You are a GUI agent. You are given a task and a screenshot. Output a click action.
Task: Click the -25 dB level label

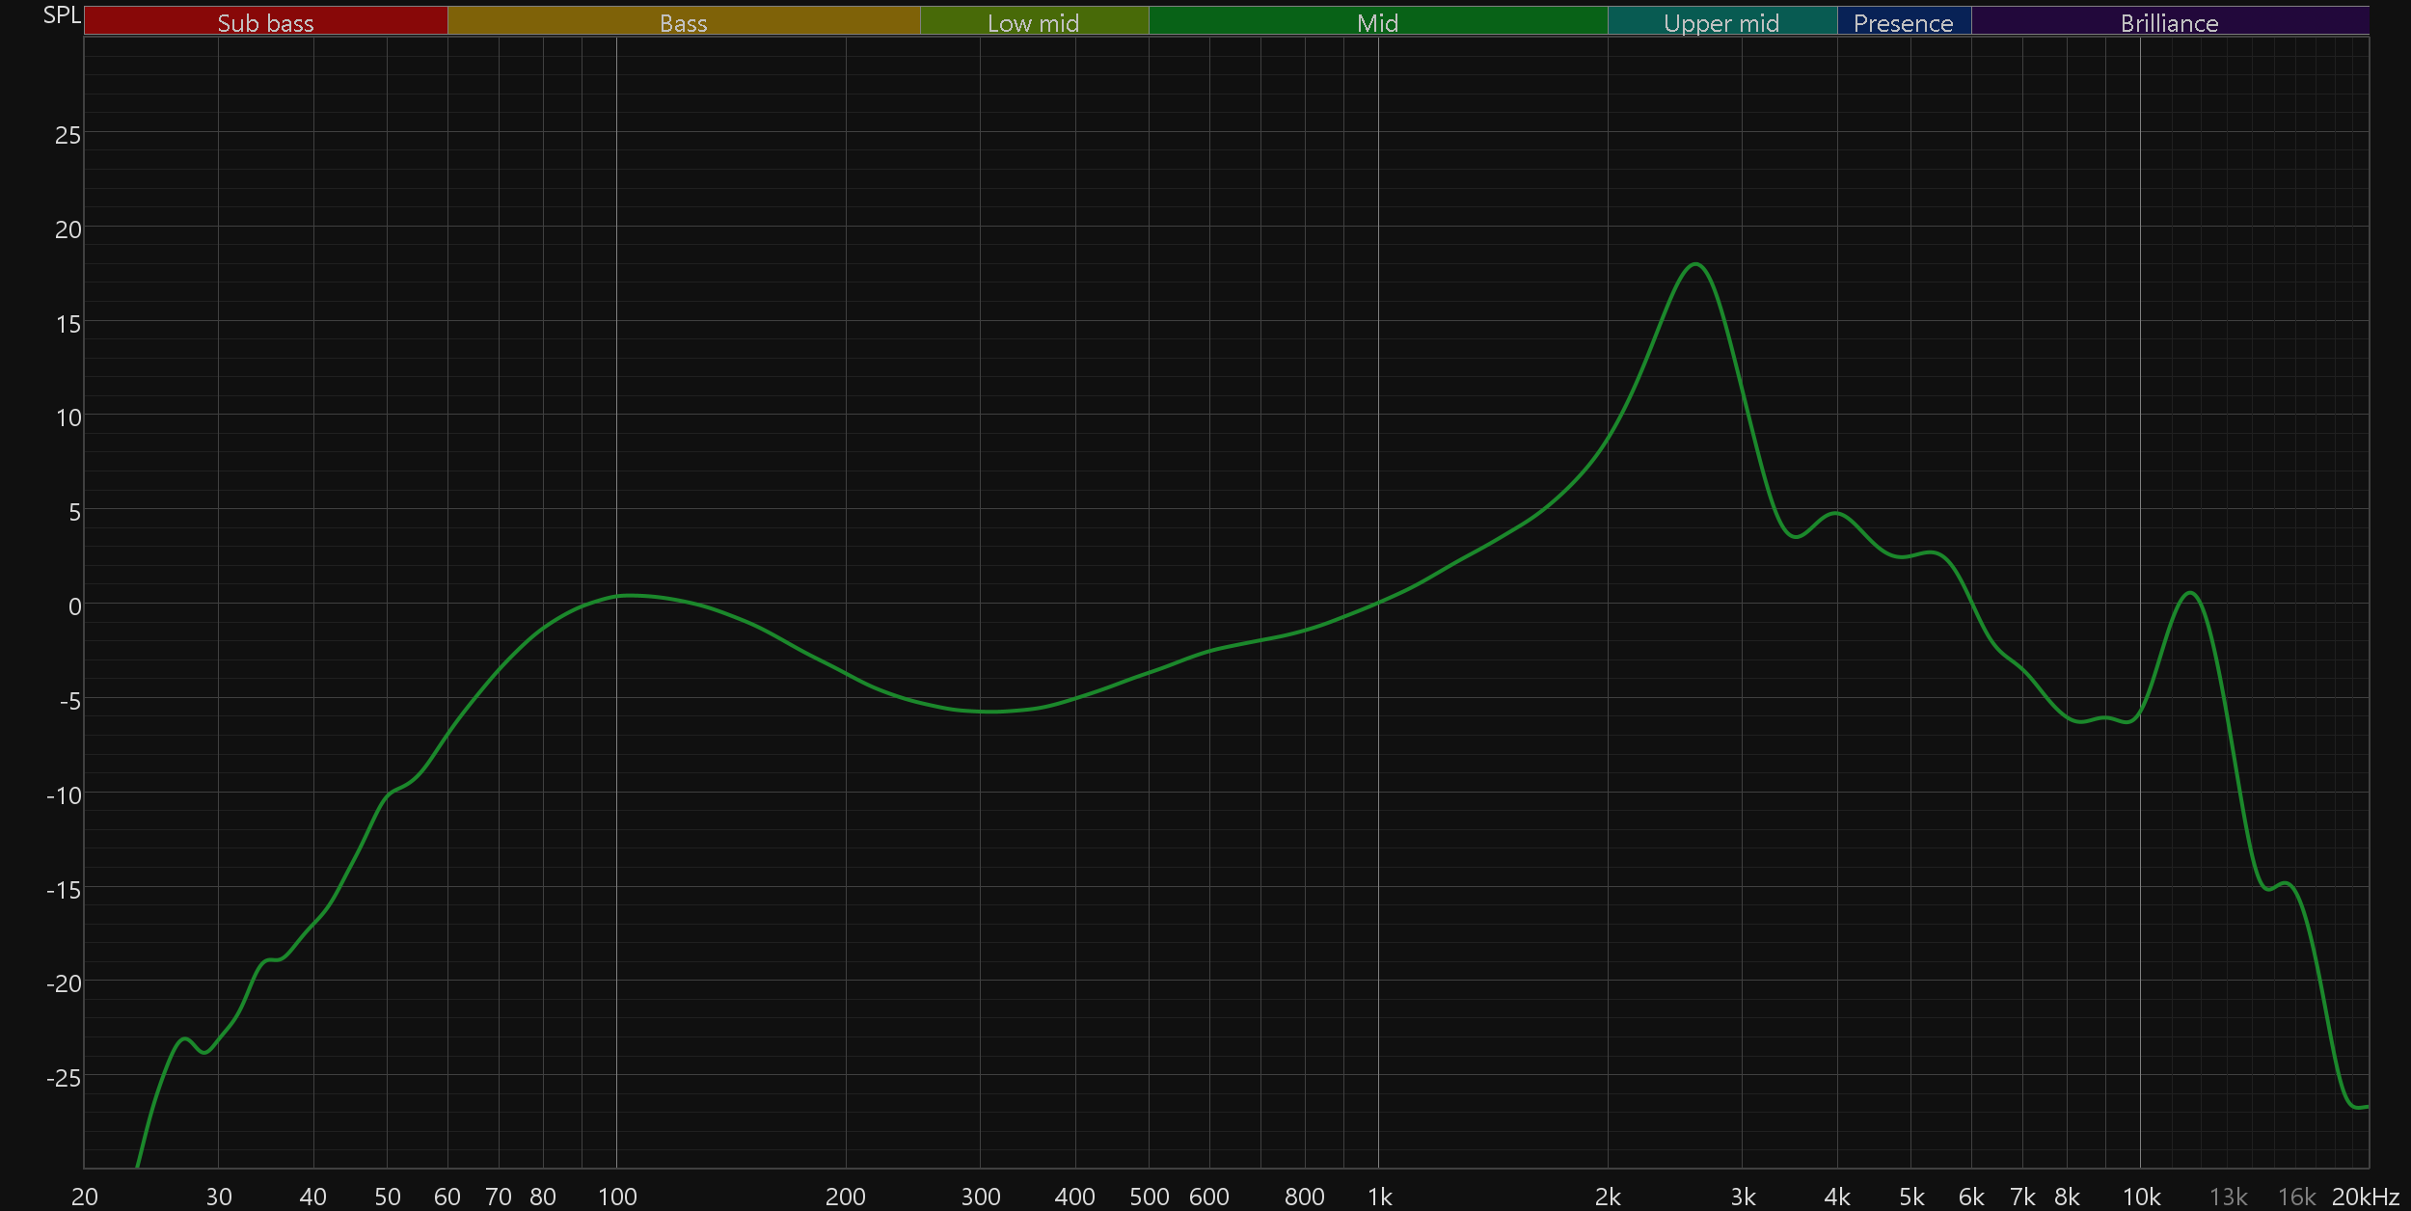coord(64,1078)
